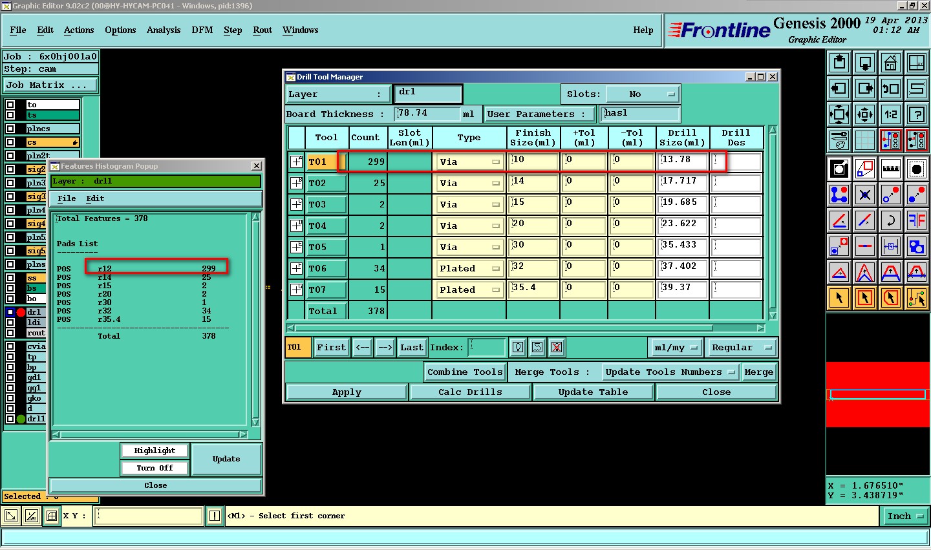Click the Highlight button in histogram popup
931x550 pixels.
tap(155, 450)
